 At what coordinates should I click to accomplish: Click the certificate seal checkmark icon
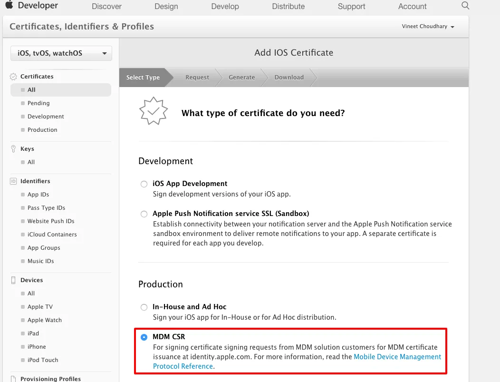pos(153,111)
